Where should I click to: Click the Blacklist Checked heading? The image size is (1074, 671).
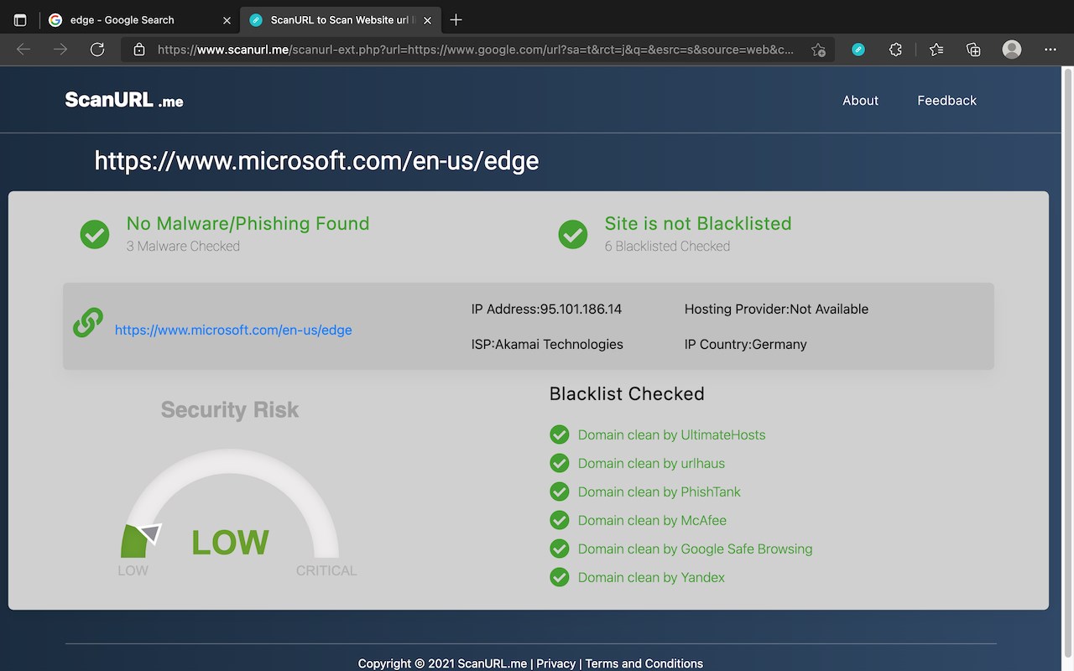pos(627,393)
